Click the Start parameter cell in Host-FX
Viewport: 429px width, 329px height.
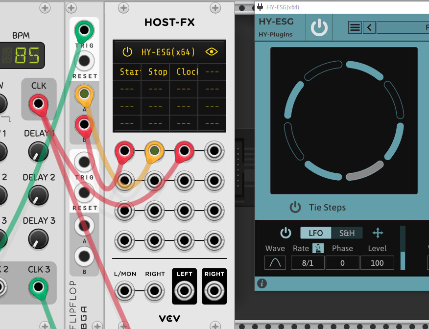[x=127, y=72]
